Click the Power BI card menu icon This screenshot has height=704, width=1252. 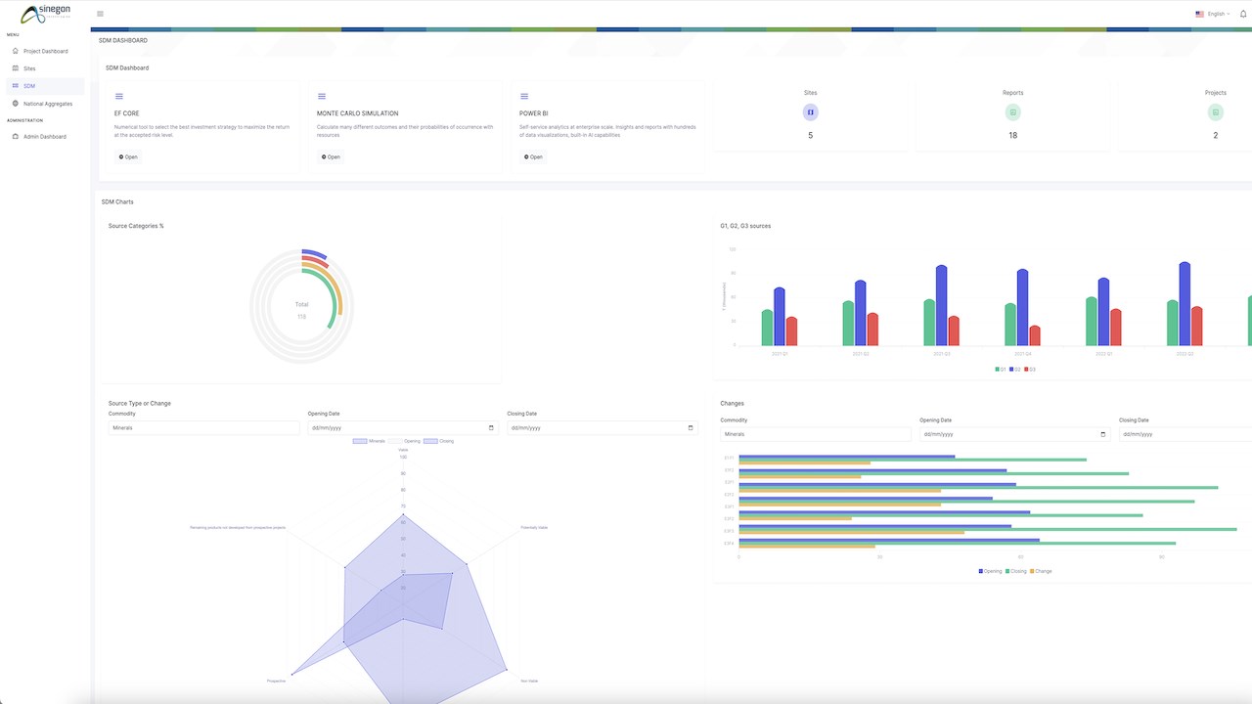point(524,97)
